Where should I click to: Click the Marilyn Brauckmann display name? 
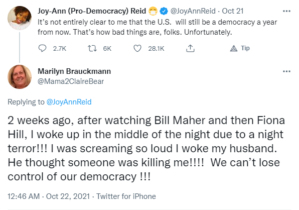click(x=74, y=71)
